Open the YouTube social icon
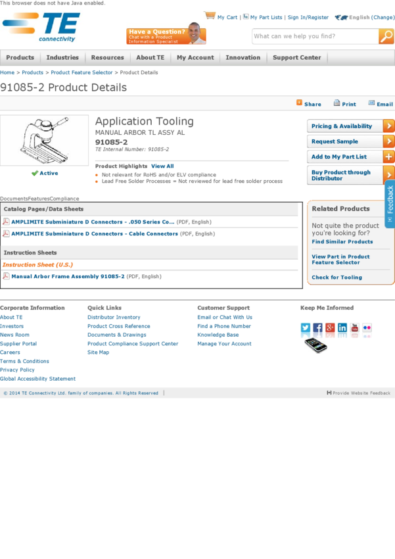The height and width of the screenshot is (559, 395). [355, 328]
